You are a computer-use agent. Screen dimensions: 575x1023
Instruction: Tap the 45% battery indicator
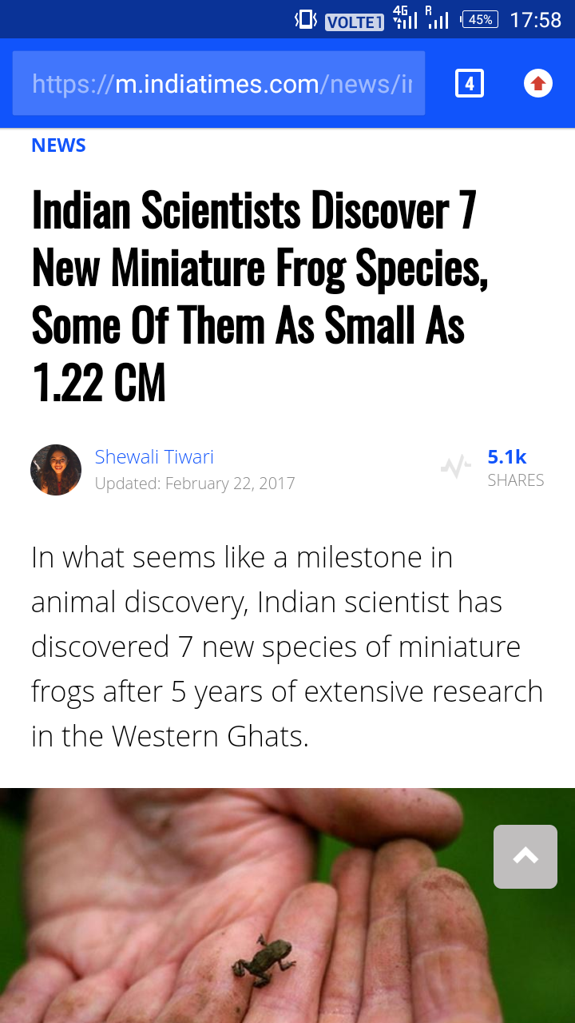(480, 20)
